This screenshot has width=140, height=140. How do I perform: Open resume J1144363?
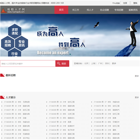click(x=17, y=114)
